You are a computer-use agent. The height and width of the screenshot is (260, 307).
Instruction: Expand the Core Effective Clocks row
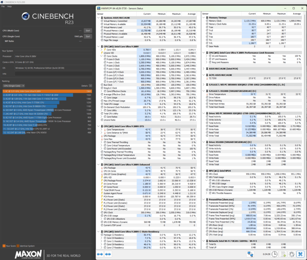tap(101, 91)
